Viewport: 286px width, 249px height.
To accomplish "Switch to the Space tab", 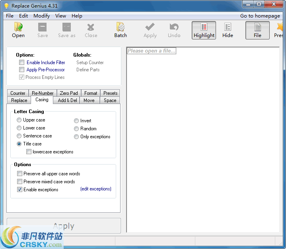I will coord(110,100).
